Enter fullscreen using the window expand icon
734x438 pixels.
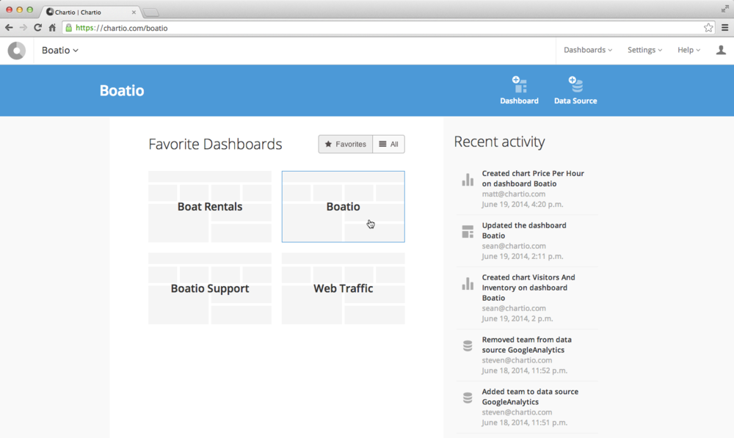tap(725, 9)
